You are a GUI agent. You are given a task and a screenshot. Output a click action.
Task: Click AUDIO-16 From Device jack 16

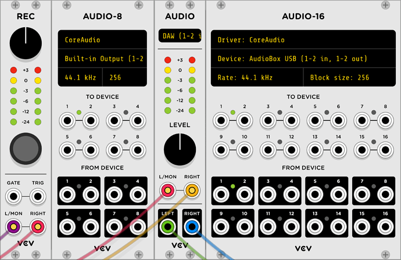tap(385, 227)
